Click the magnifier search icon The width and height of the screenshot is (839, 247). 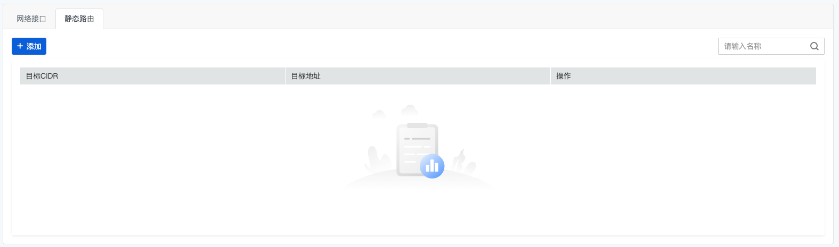click(814, 46)
